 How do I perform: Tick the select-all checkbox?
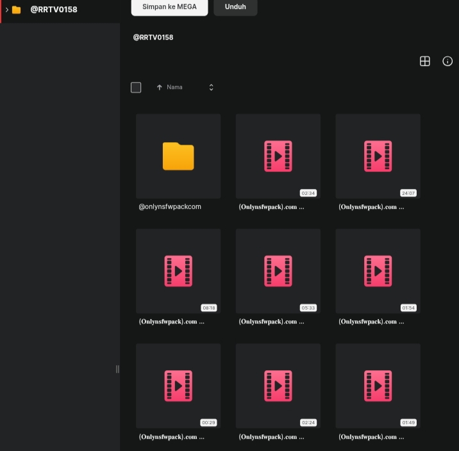[x=136, y=87]
